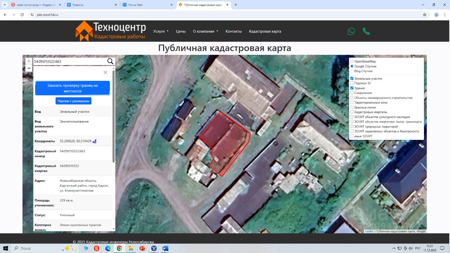Select Google Спутник base layer
The height and width of the screenshot is (253, 450).
point(352,66)
